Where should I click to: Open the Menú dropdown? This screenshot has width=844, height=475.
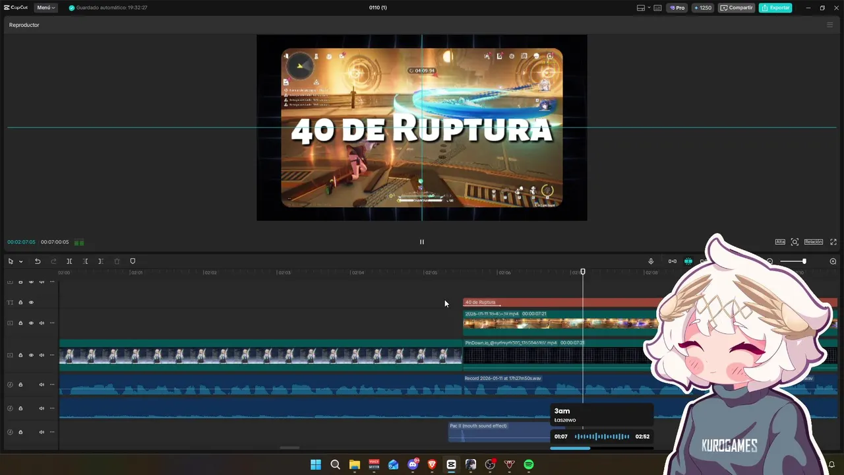[45, 8]
